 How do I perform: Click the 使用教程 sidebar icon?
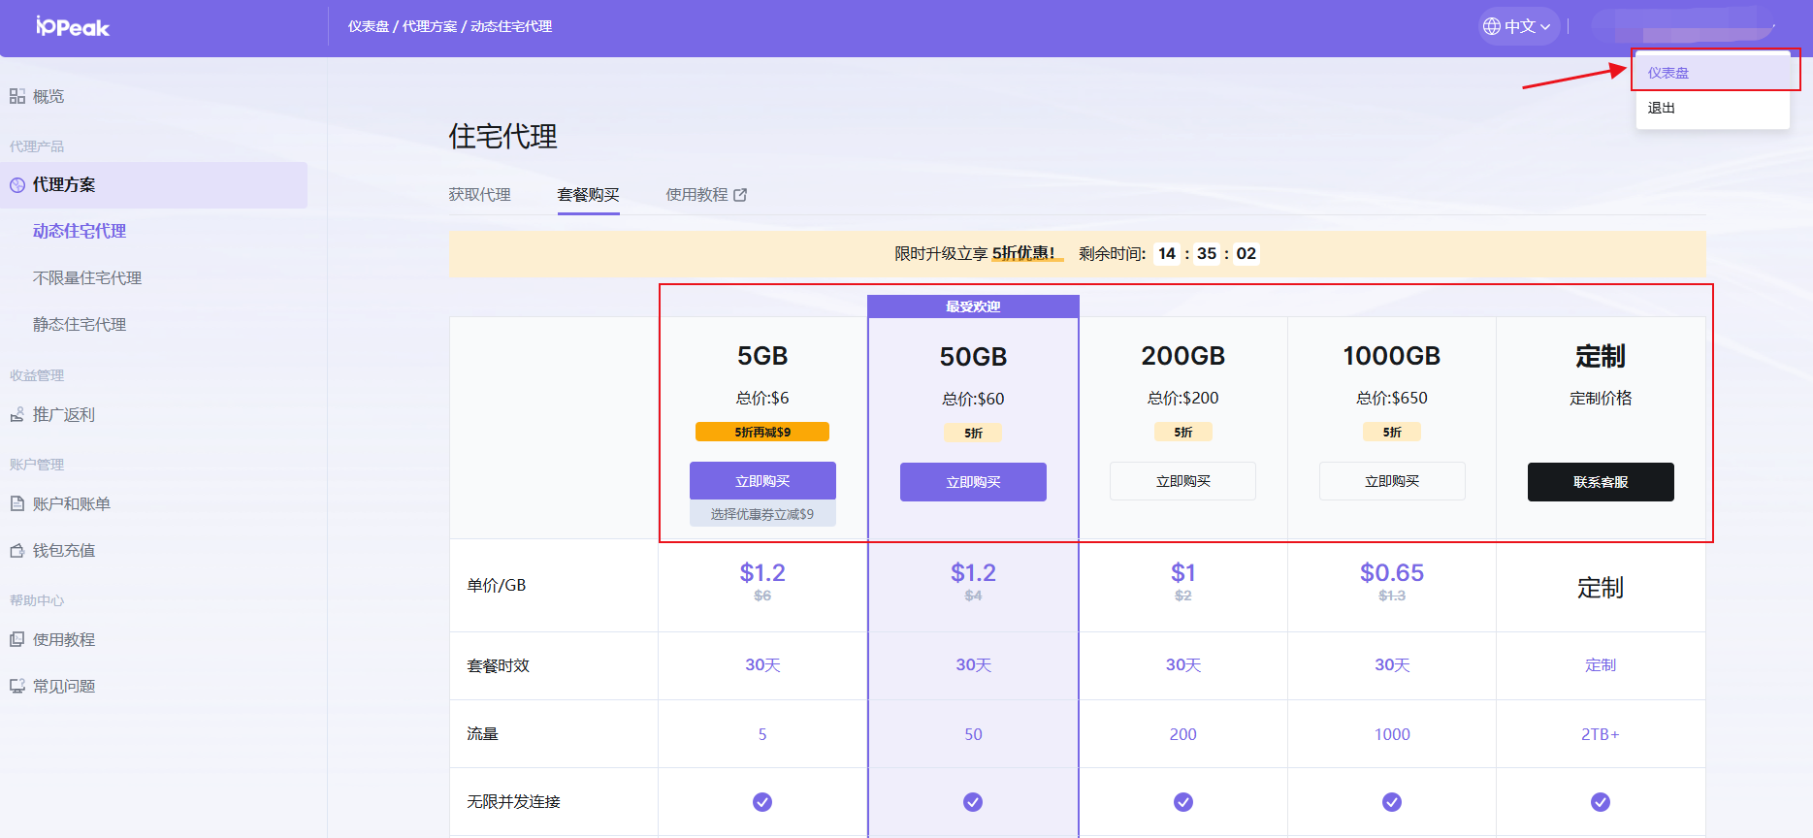[17, 640]
